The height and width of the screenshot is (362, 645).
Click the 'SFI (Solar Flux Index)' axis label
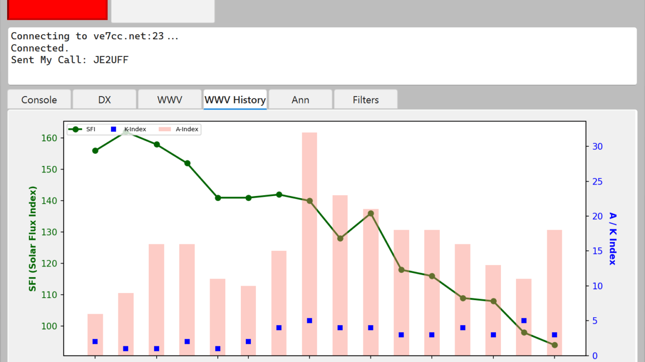(33, 238)
